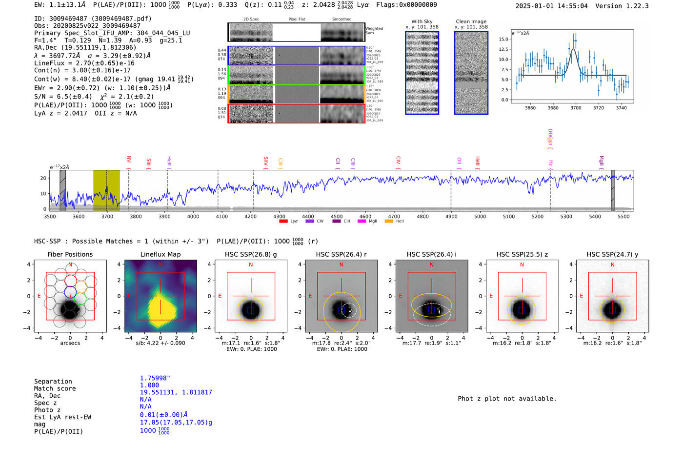Click the hatched gray band near 3550Å
This screenshot has height=465, width=683.
pos(62,191)
